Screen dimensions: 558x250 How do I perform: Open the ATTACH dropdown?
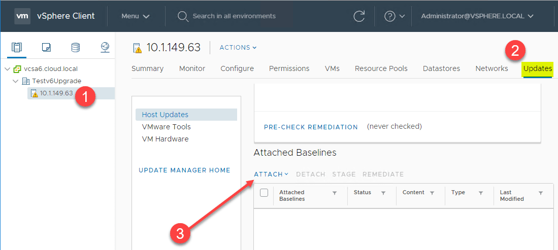(271, 174)
